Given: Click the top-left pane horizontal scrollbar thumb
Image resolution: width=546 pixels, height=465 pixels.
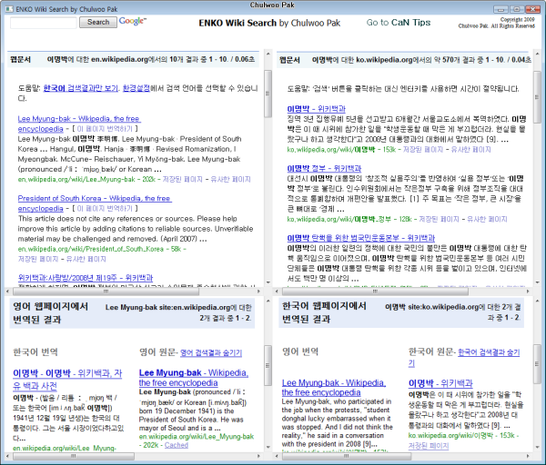Looking at the screenshot, I should pos(106,292).
